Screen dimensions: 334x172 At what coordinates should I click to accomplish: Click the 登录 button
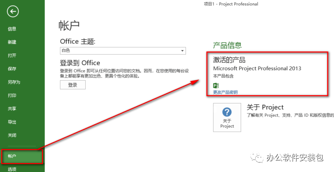click(73, 85)
